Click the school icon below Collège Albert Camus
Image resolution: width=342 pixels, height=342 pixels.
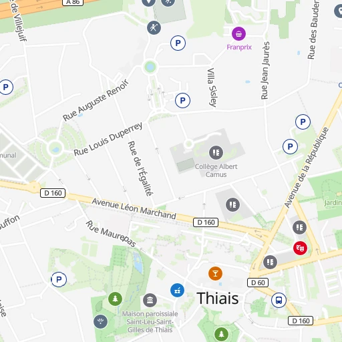[x=232, y=204]
